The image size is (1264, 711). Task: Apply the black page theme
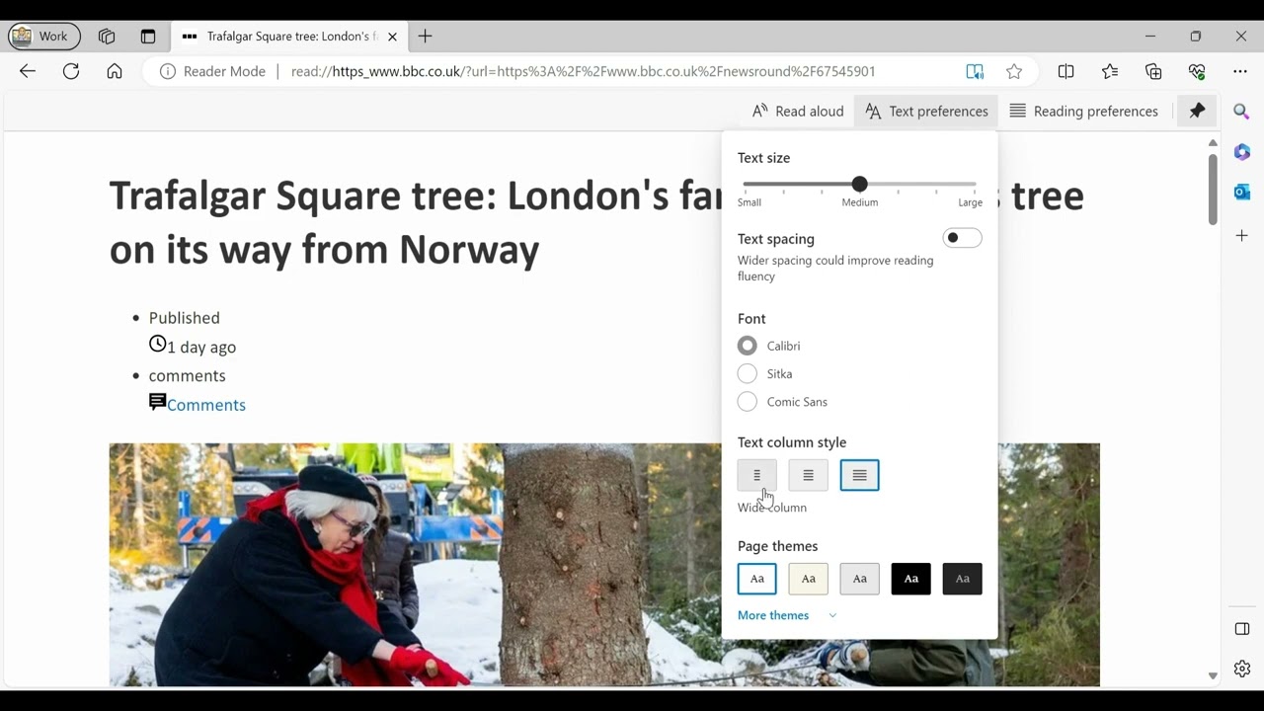pos(910,579)
